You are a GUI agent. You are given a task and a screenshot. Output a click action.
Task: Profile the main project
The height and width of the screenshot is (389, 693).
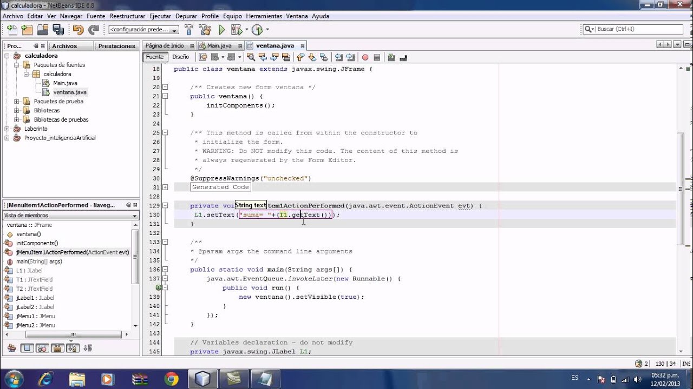tap(257, 30)
